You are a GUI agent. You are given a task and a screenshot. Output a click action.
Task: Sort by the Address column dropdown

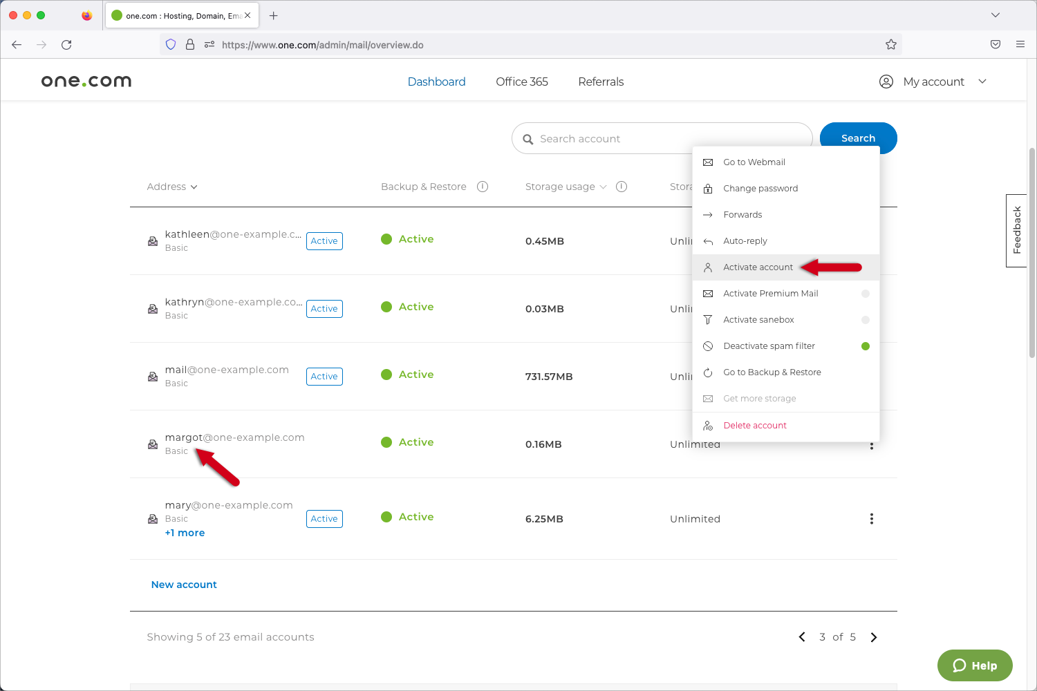pos(172,187)
